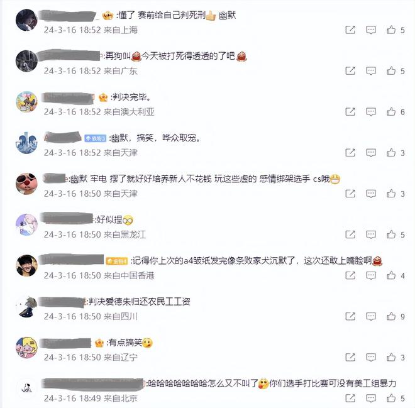This screenshot has width=415, height=408.
Task: View profile picture beside 好似捏 comment
Action: pyautogui.click(x=26, y=224)
